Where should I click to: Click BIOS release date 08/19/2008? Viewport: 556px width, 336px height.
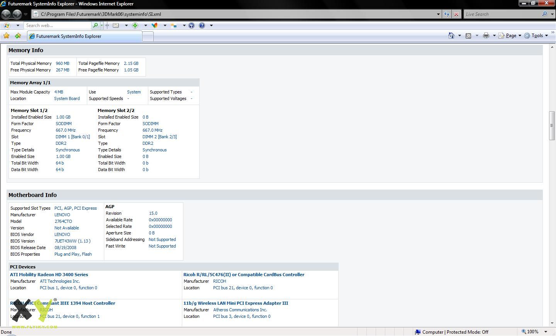(65, 248)
